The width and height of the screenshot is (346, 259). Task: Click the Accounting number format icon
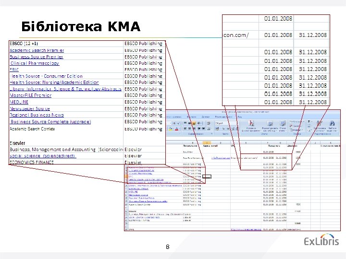point(217,129)
